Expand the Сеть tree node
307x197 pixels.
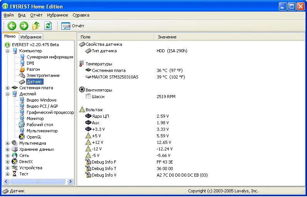7,155
